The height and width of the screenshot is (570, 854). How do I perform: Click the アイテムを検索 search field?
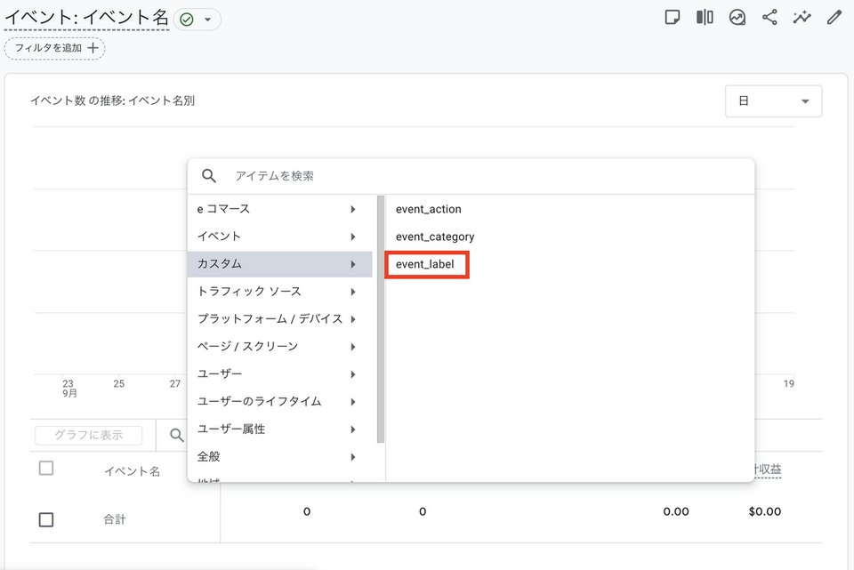point(480,176)
